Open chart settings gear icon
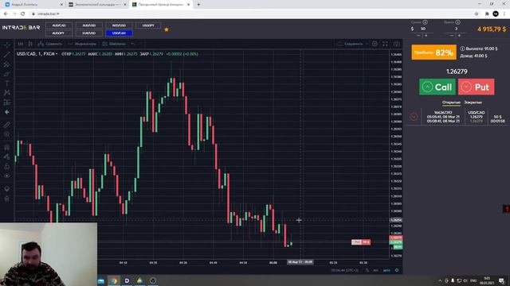 (375, 44)
